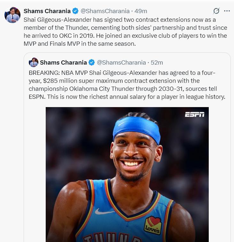
Task: Click the top @ShamsCharania handle
Action: click(x=105, y=11)
